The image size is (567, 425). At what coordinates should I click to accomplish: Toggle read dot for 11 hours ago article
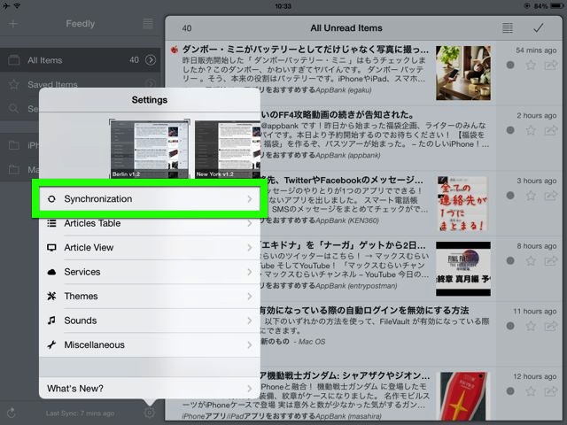click(x=510, y=326)
